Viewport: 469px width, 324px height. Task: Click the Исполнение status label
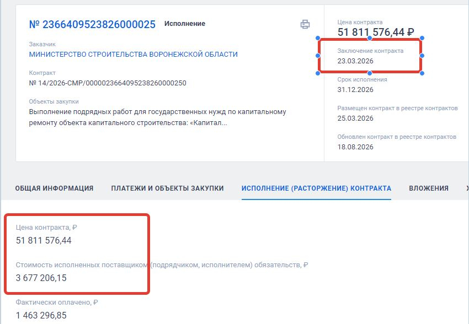click(x=185, y=24)
